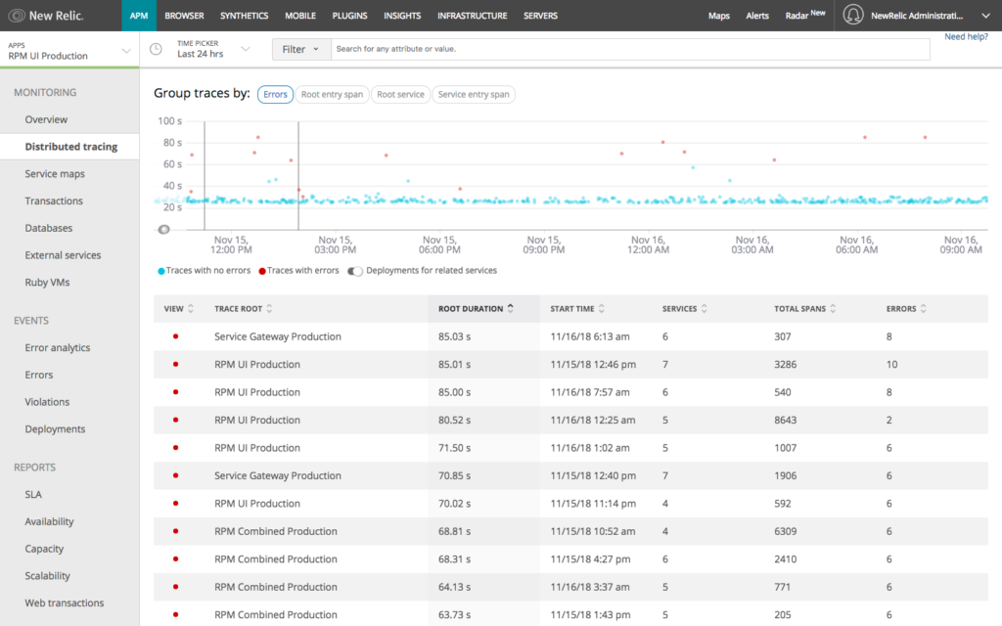The width and height of the screenshot is (1002, 626).
Task: Open the INFRASTRUCTURE tab
Action: [473, 16]
